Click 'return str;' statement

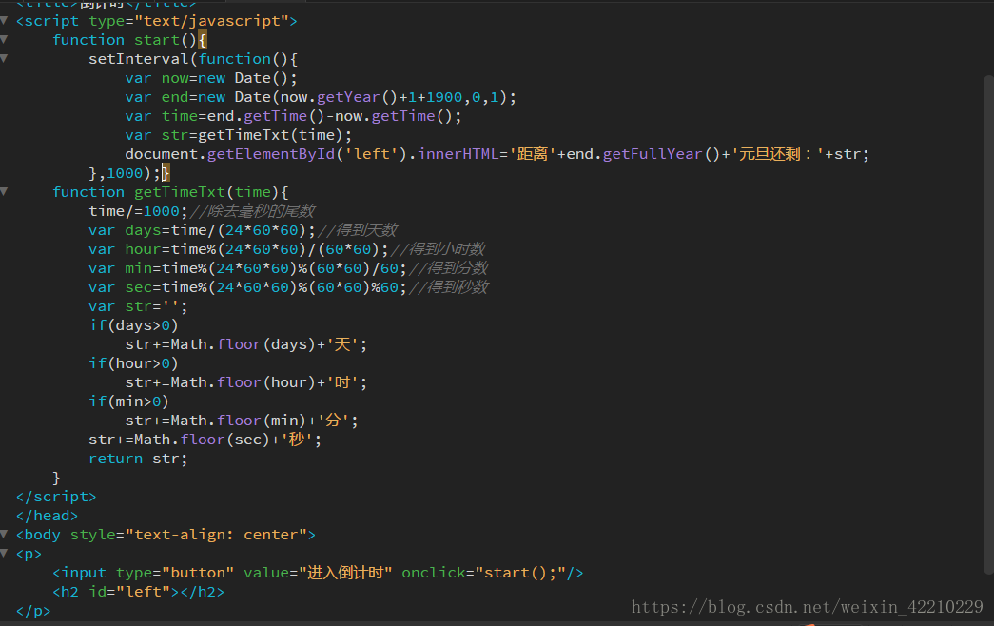tap(138, 459)
